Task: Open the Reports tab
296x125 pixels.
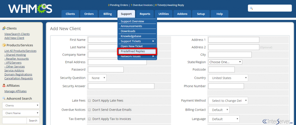Action: point(145,14)
